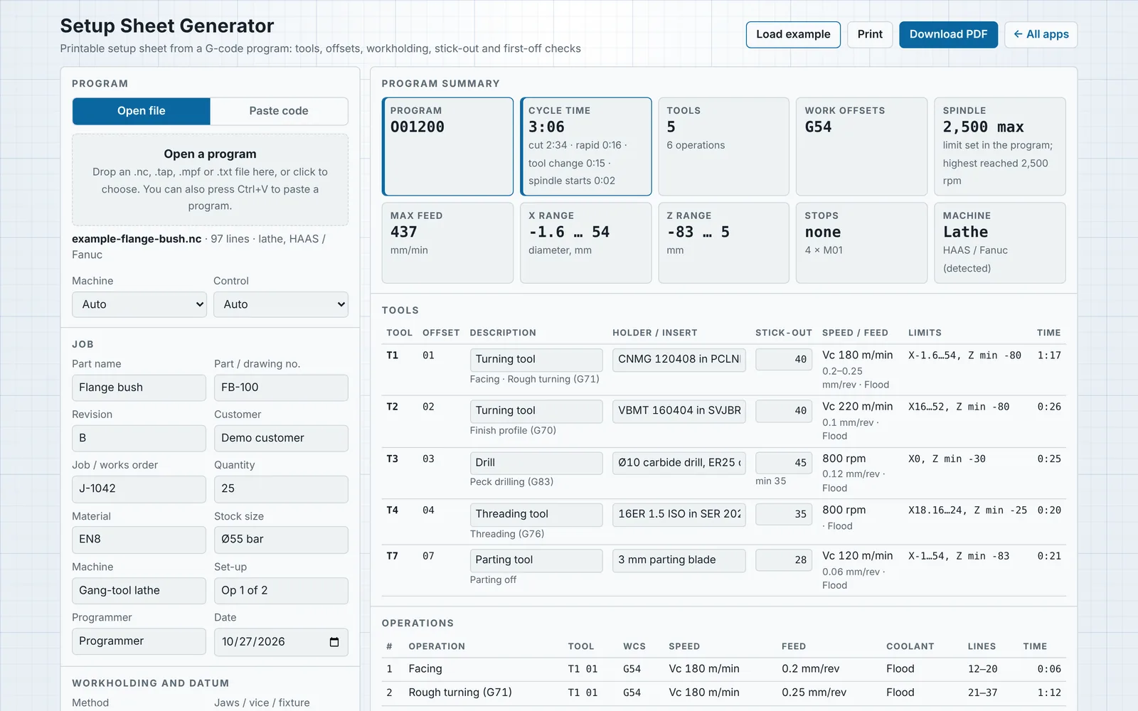Edit the Part name field Flange bush
The width and height of the screenshot is (1138, 711).
click(x=139, y=387)
